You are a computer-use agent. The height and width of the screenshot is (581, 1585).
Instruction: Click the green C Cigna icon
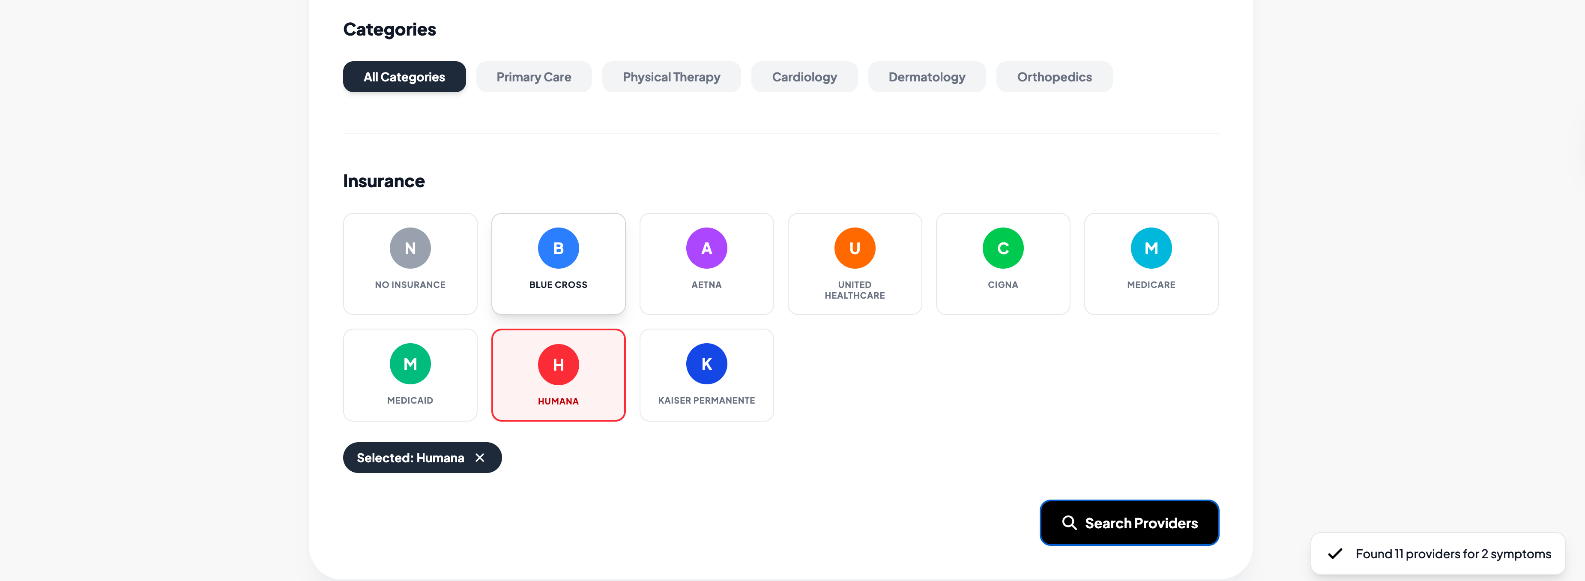[1002, 248]
